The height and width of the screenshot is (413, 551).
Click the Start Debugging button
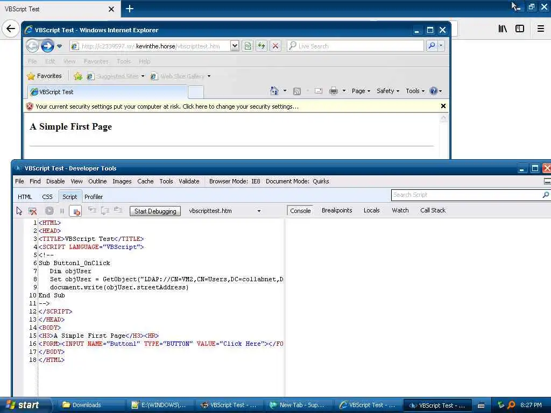(x=156, y=211)
